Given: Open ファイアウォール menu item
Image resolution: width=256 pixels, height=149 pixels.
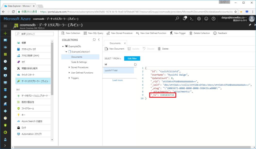Looking at the screenshot, I should [33, 108].
